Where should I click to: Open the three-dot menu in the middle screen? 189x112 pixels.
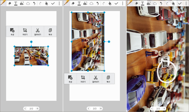[x=123, y=3]
